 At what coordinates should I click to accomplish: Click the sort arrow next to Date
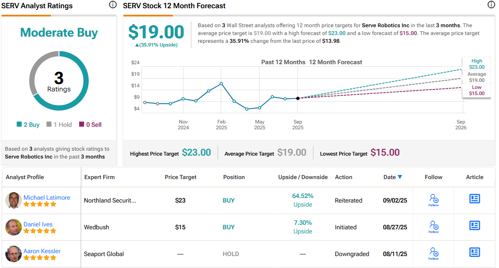coord(400,177)
